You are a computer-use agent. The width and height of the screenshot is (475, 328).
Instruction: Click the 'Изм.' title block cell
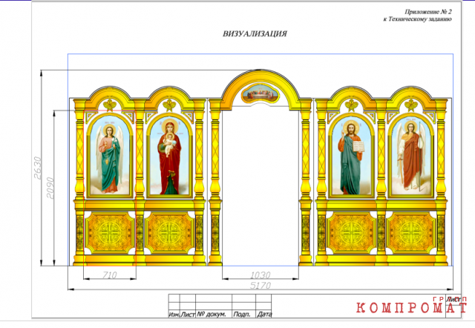[174, 314]
